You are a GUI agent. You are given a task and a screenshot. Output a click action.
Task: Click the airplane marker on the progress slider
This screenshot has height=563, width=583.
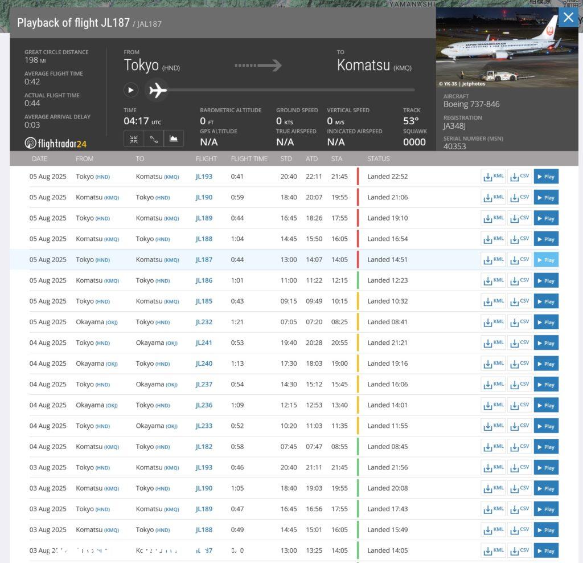click(x=158, y=90)
